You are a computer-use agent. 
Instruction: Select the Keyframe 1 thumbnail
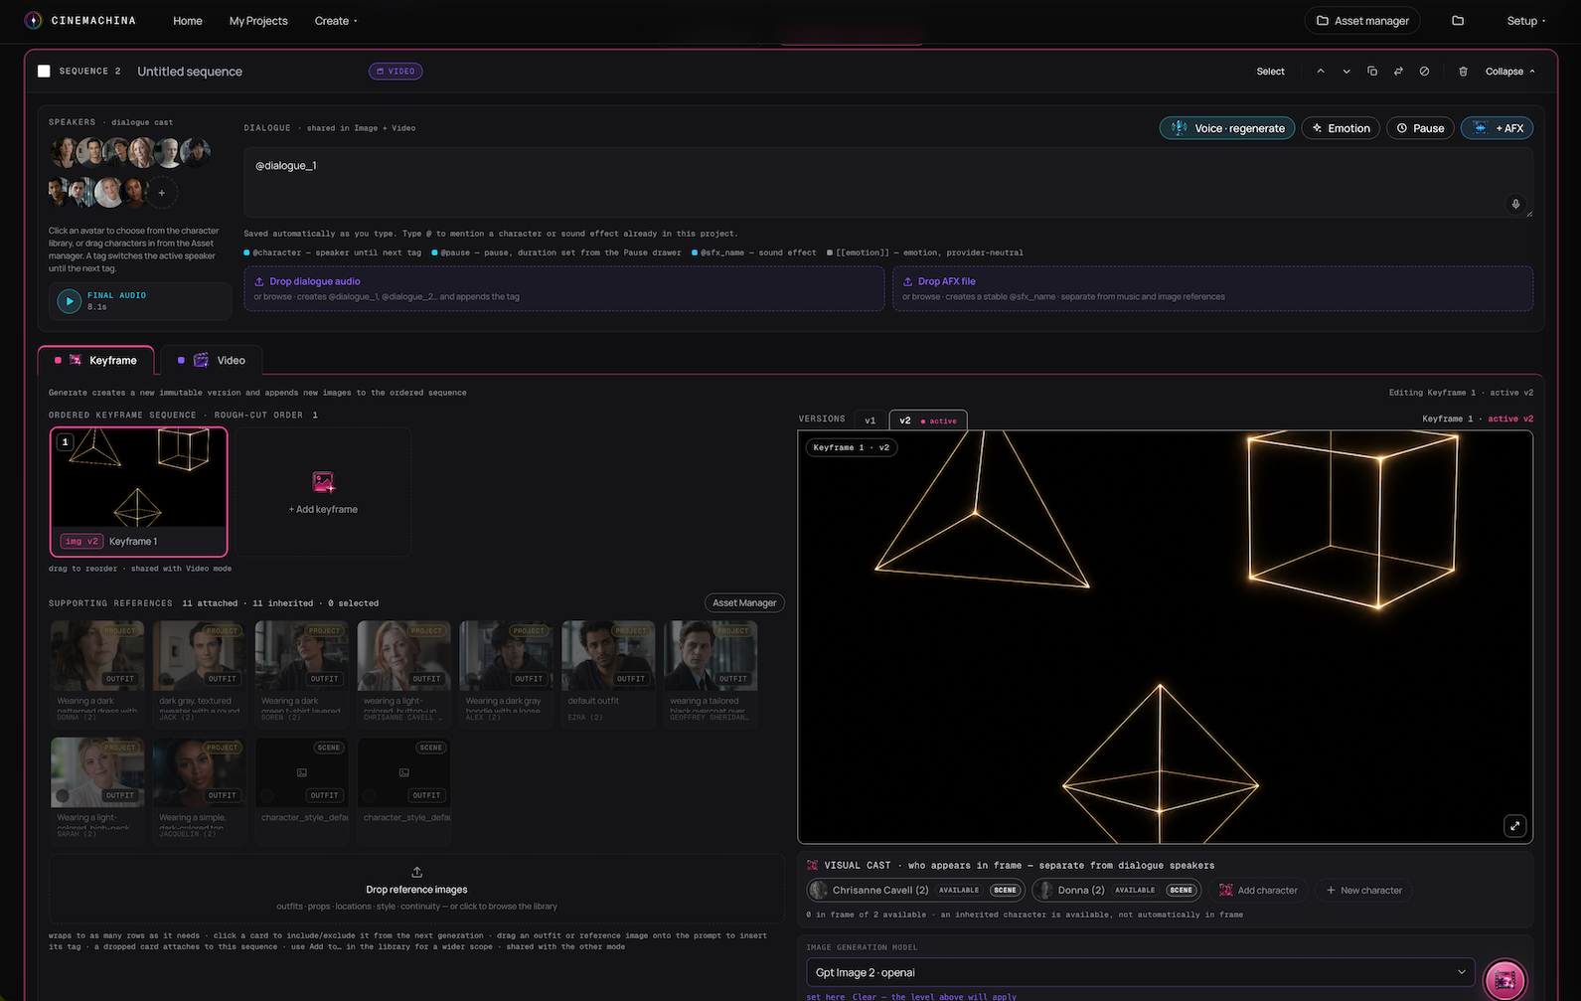pos(138,491)
